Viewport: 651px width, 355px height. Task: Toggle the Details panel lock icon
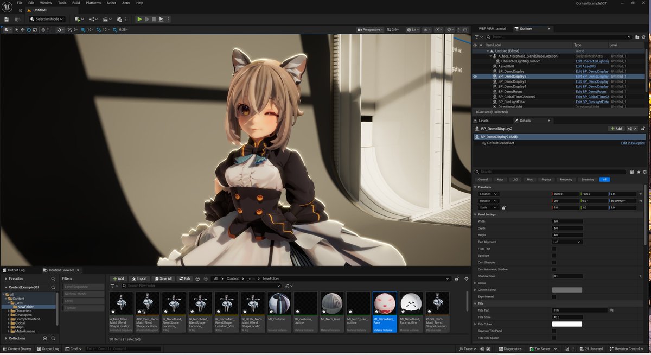click(642, 129)
